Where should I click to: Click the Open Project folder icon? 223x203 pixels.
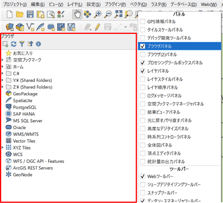[x=20, y=14]
